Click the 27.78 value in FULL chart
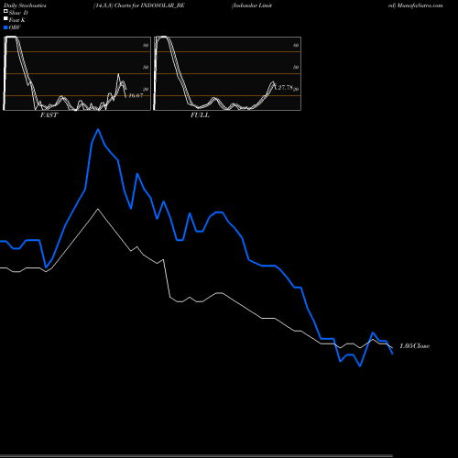458x458 pixels. point(285,88)
